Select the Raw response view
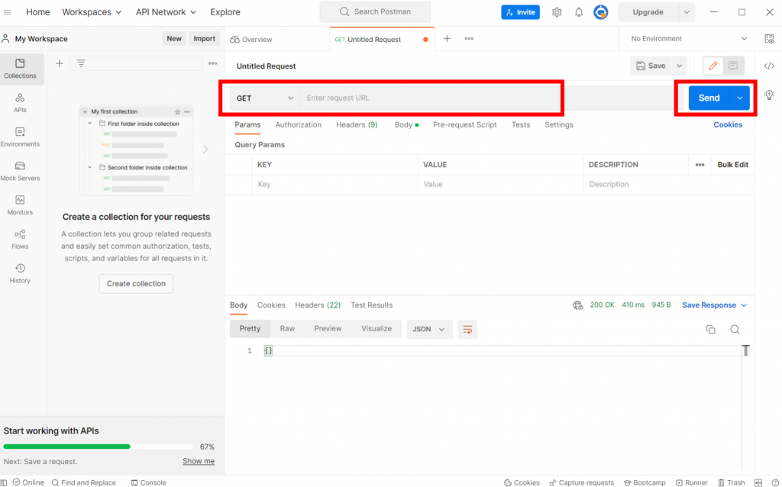This screenshot has width=782, height=487. point(287,328)
